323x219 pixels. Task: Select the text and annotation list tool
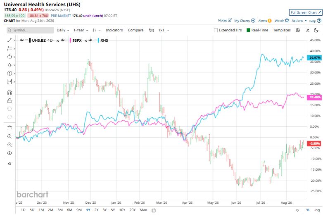click(x=9, y=48)
